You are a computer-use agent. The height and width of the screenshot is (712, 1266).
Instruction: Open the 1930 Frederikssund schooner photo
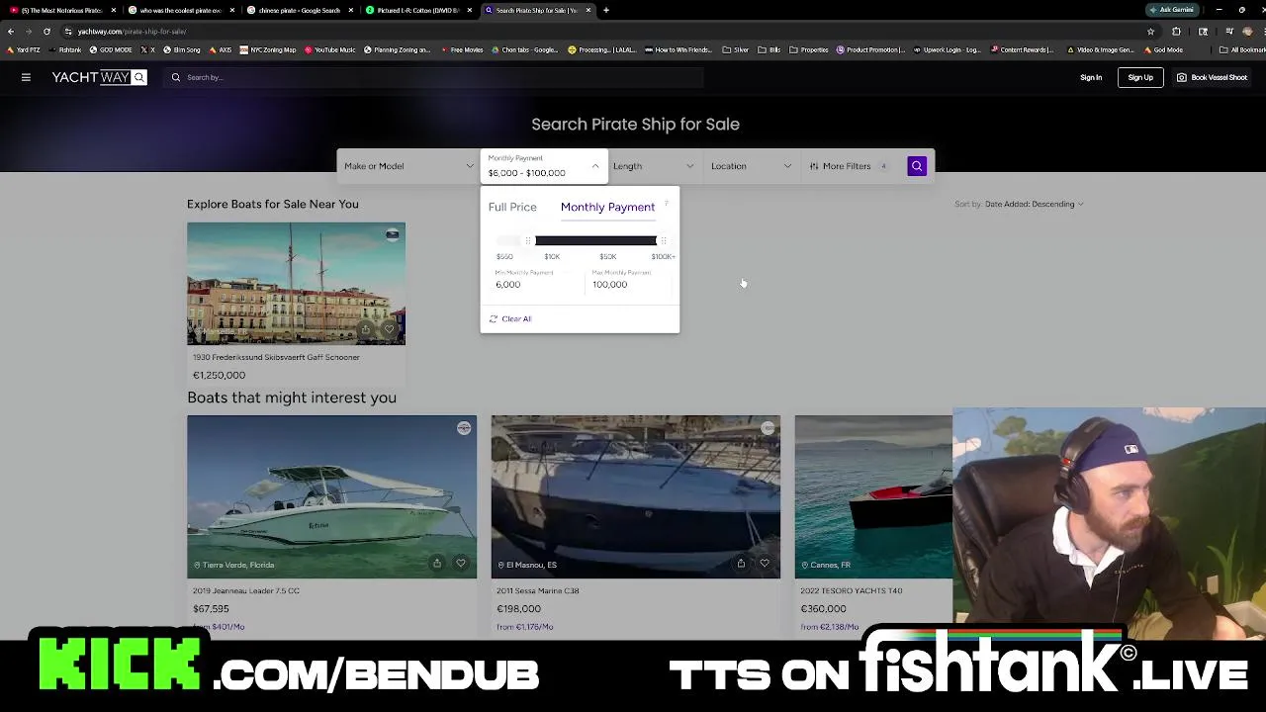[296, 284]
